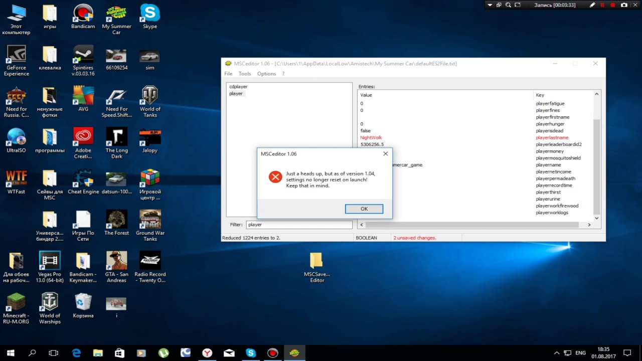This screenshot has width=642, height=361.
Task: Select the playerworklogs key row
Action: pyautogui.click(x=552, y=213)
